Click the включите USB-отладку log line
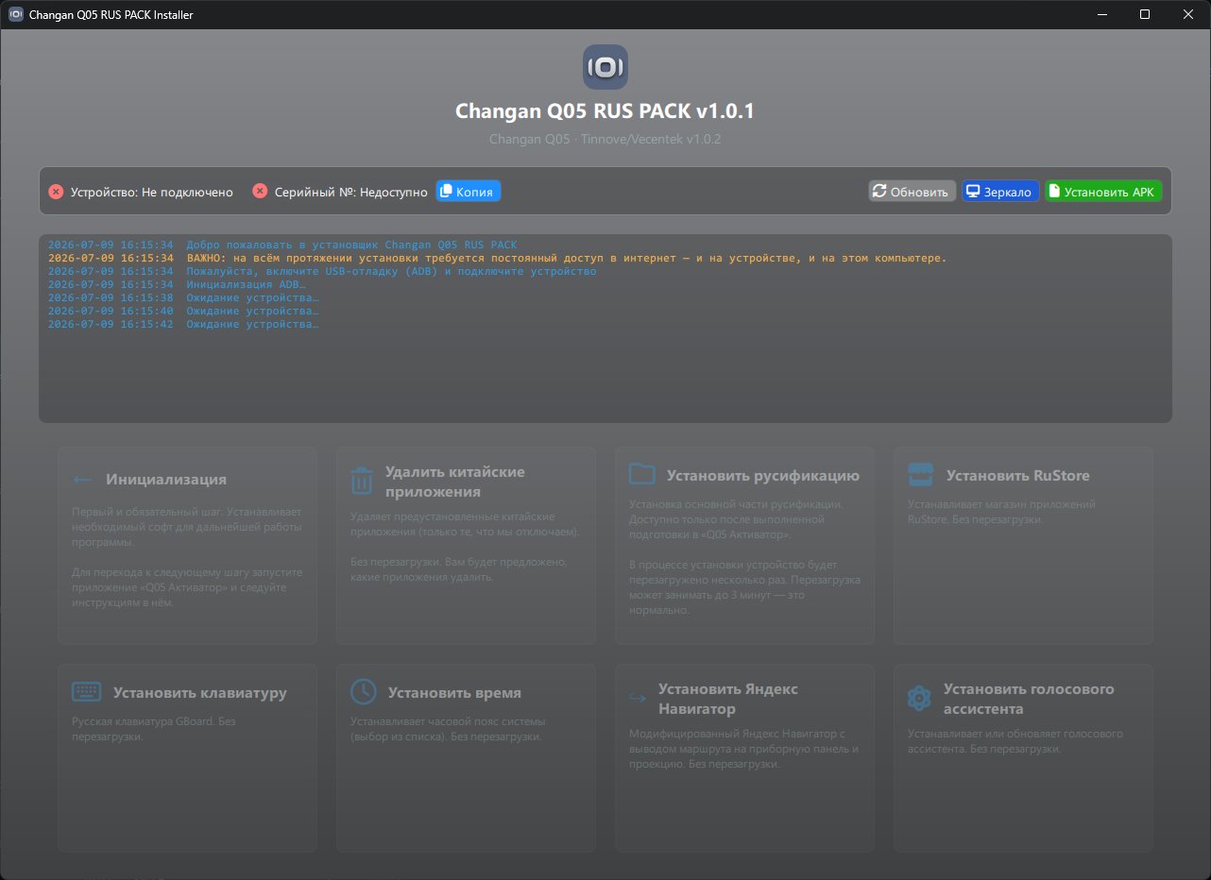The width and height of the screenshot is (1211, 880). (322, 271)
